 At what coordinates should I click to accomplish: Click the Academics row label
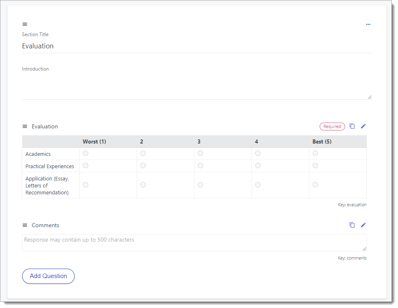click(x=38, y=154)
